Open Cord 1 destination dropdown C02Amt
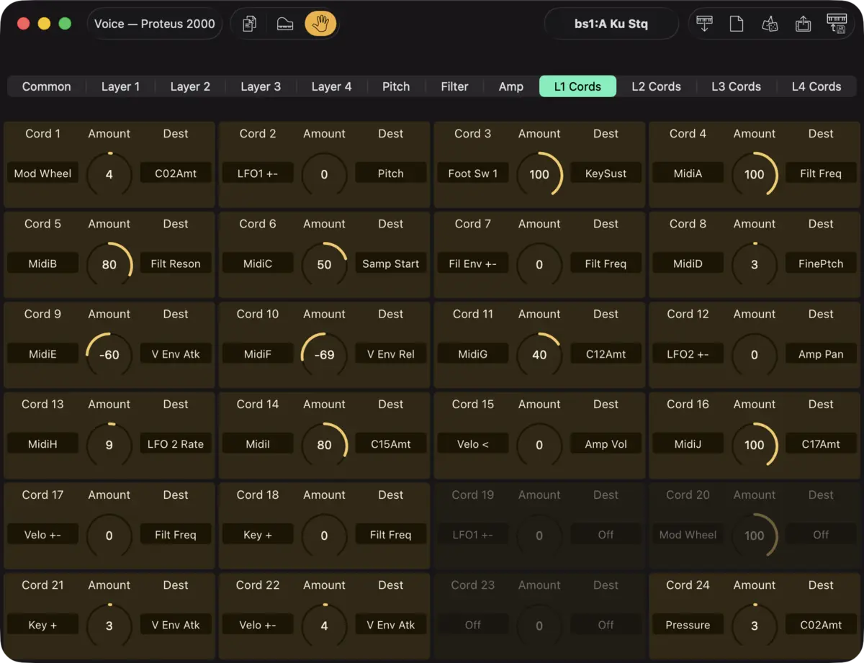Viewport: 864px width, 663px height. pos(176,173)
